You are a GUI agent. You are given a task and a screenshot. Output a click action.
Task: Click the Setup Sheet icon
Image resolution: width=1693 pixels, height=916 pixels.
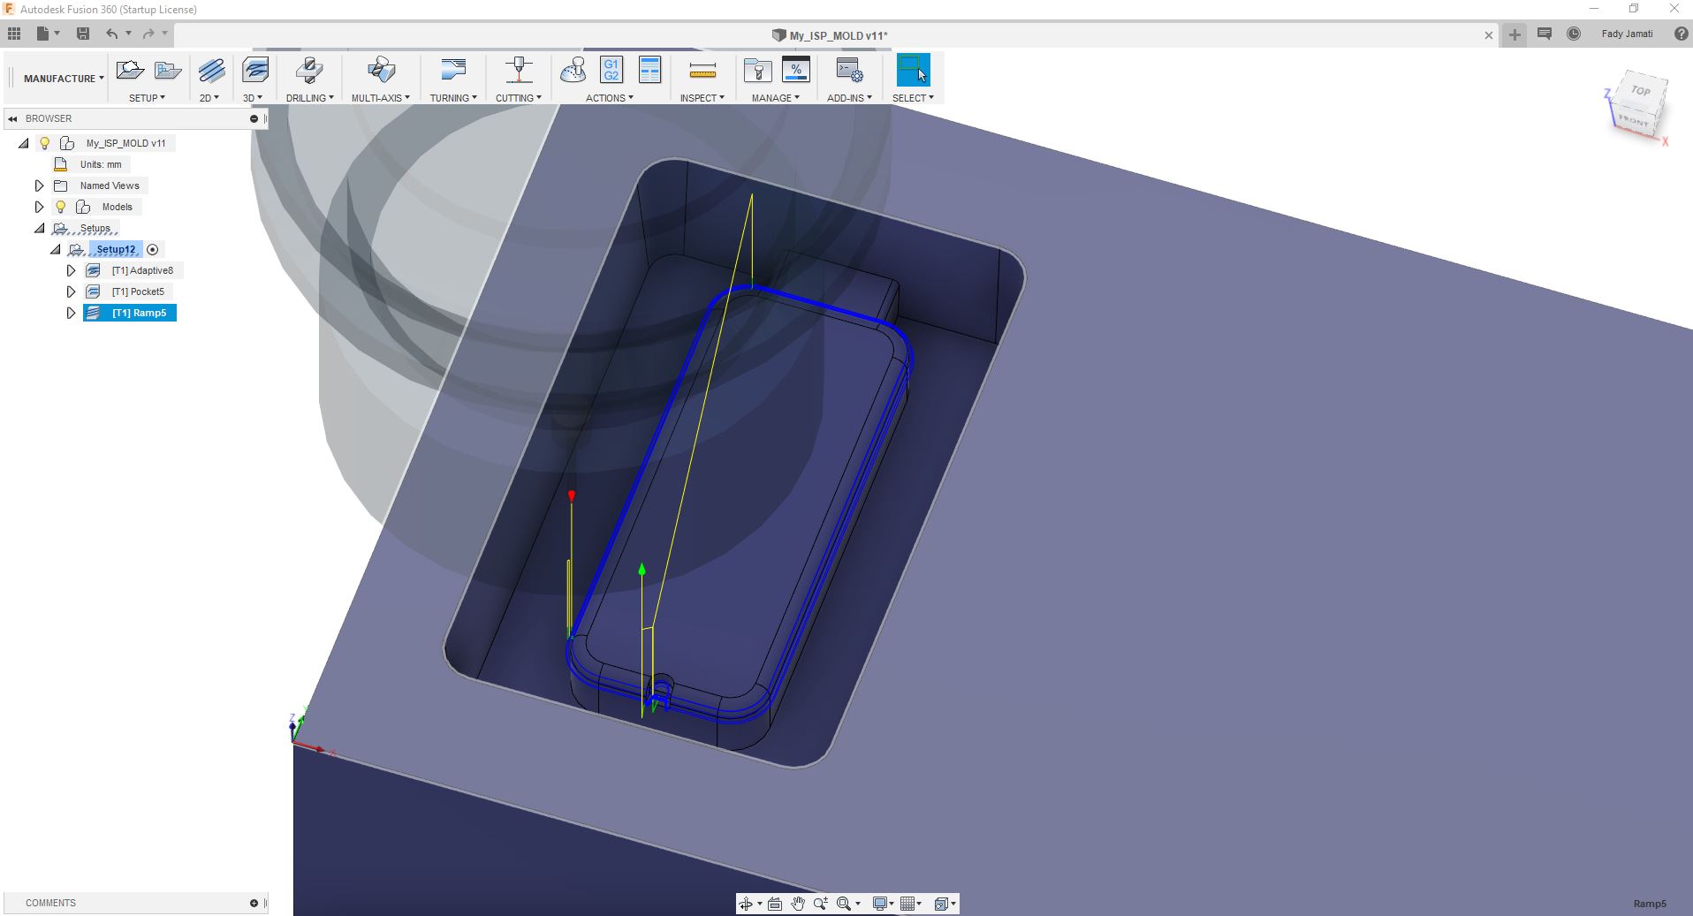coord(649,70)
